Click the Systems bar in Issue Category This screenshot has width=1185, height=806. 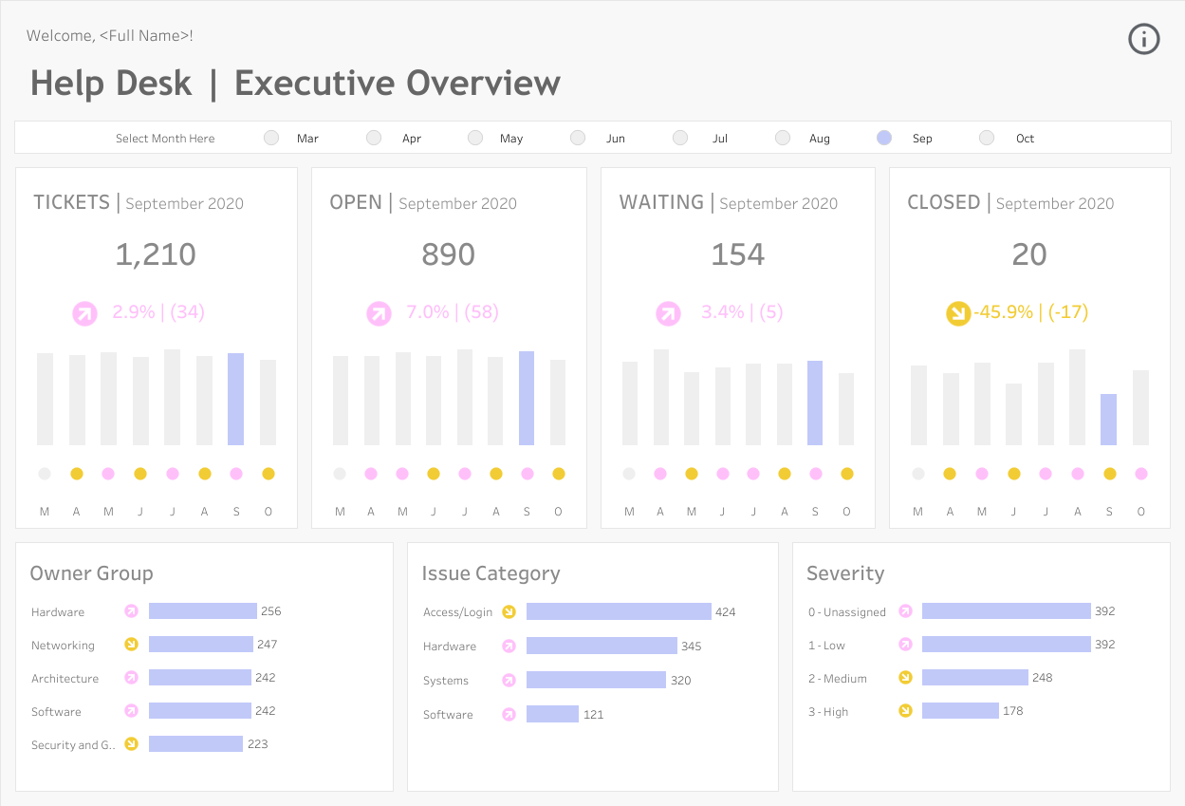coord(596,680)
